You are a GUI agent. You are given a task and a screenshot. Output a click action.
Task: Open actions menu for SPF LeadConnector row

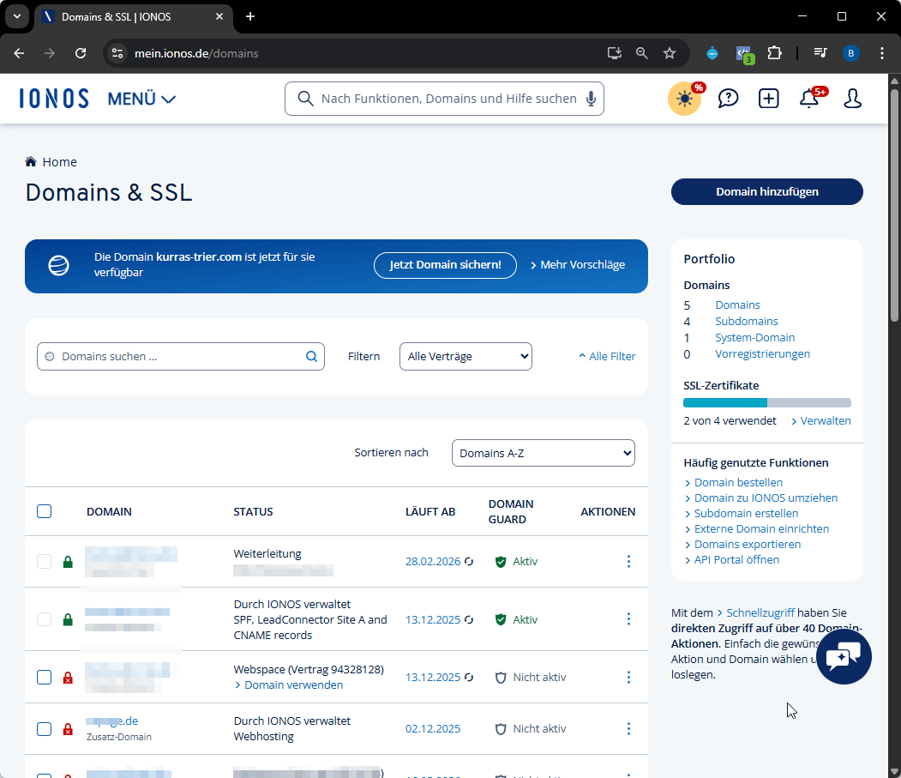pyautogui.click(x=628, y=618)
